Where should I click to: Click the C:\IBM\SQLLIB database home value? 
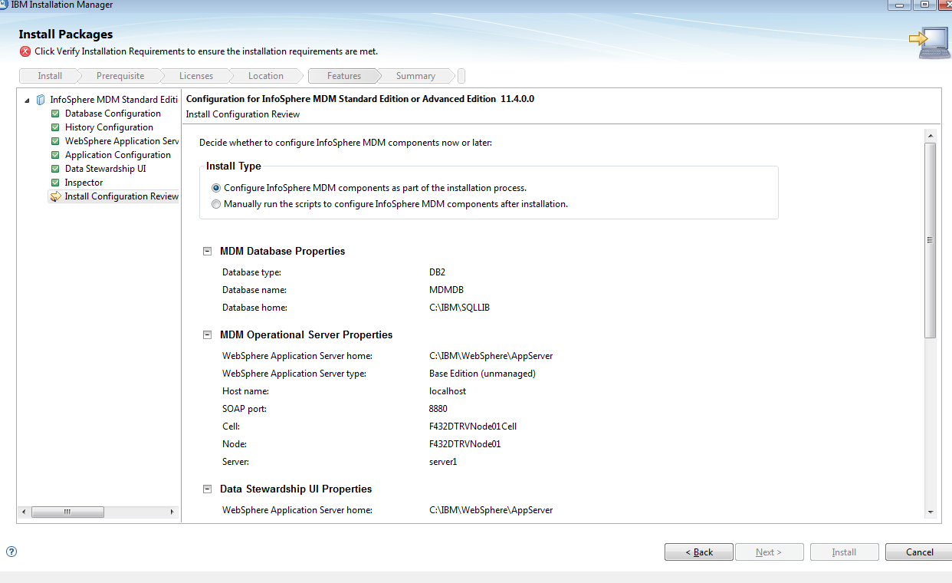coord(459,308)
